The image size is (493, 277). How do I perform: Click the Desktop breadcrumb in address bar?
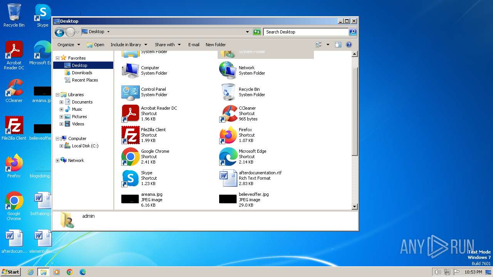(x=96, y=32)
